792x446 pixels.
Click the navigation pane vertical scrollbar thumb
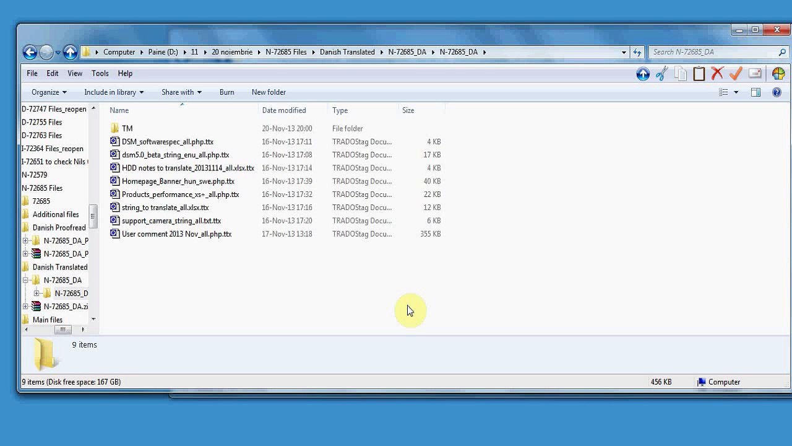(93, 216)
